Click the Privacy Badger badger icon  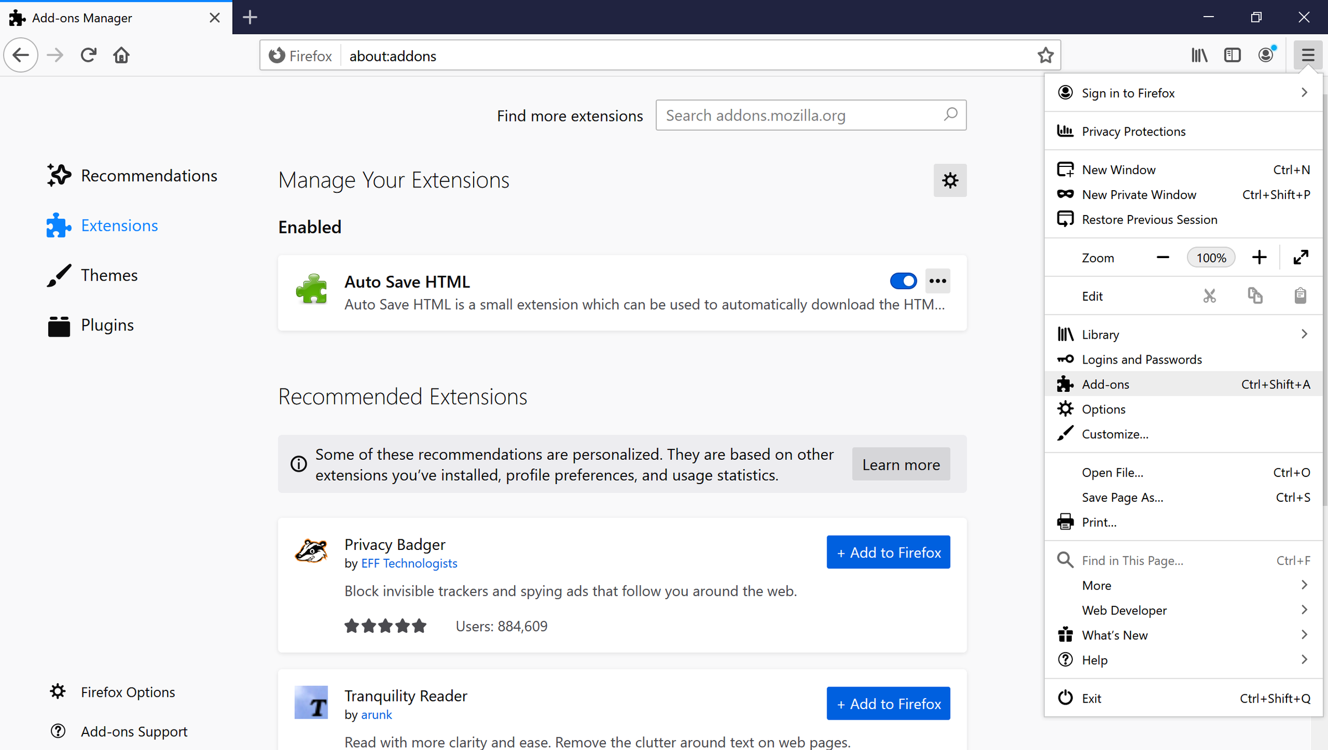click(x=311, y=551)
